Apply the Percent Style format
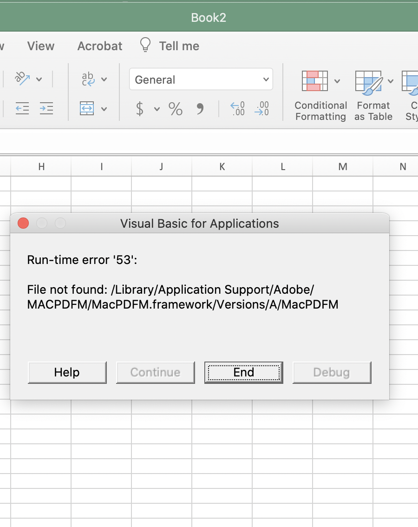The width and height of the screenshot is (418, 527). 176,109
